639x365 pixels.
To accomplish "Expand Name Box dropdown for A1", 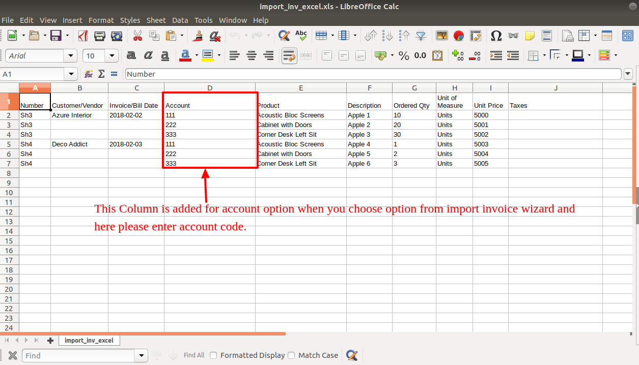I will coord(71,74).
